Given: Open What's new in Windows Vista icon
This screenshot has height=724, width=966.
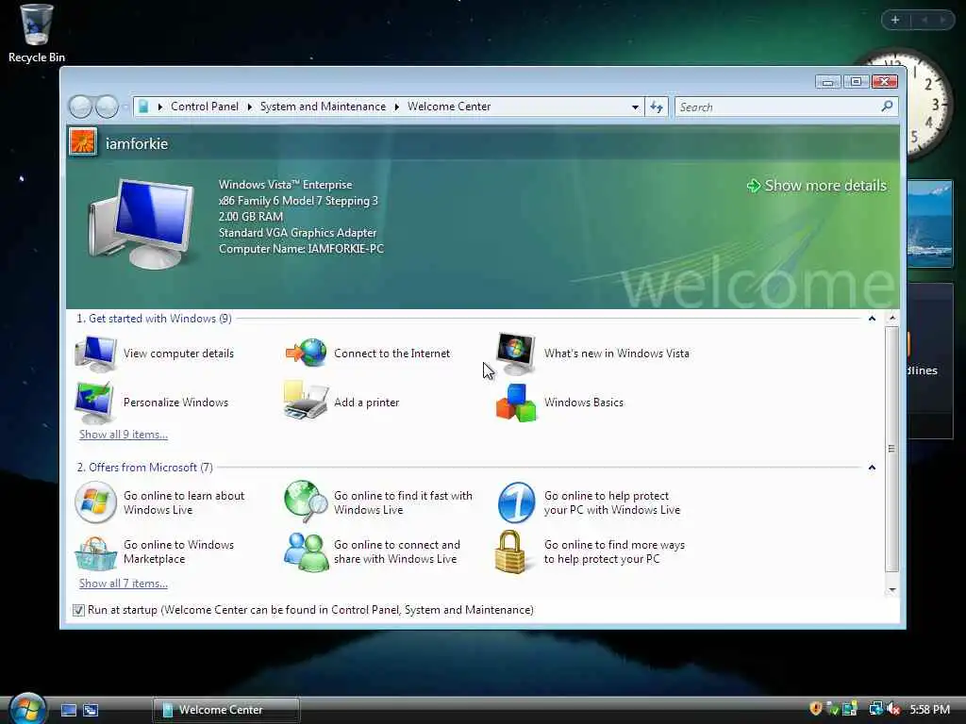Looking at the screenshot, I should pos(516,354).
